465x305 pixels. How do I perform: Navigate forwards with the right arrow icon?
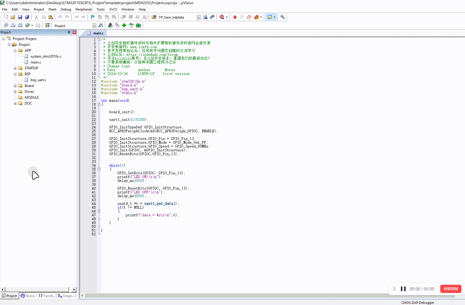[83, 17]
